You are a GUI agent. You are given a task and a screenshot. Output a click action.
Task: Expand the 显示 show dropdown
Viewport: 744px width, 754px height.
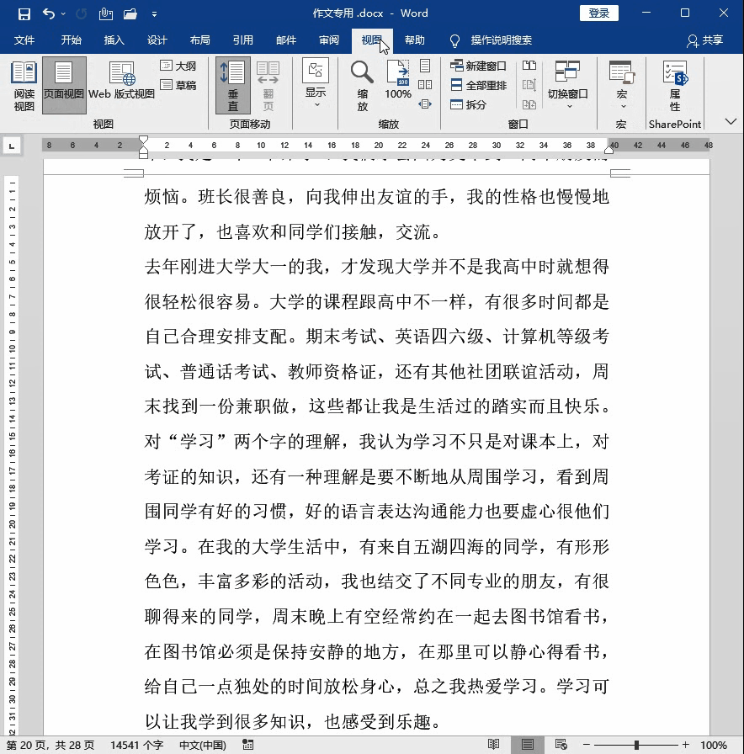tap(316, 84)
